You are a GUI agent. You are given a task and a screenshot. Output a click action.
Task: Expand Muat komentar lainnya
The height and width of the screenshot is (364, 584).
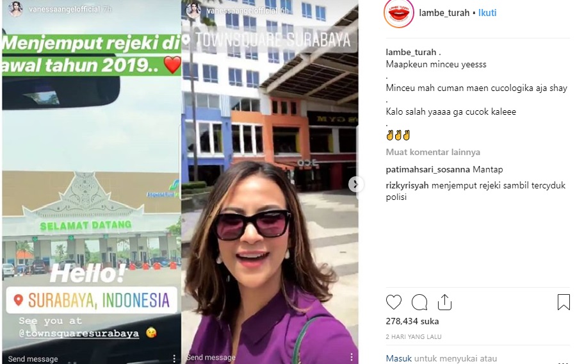[x=433, y=152]
